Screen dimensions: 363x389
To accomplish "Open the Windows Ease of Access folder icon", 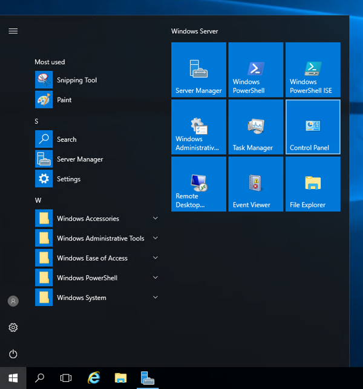I will 44,258.
